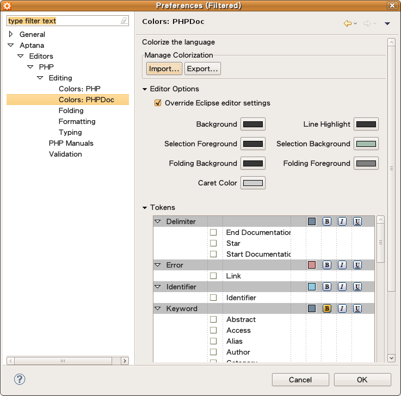
Task: Check the End Documentation token checkbox
Action: (213, 232)
